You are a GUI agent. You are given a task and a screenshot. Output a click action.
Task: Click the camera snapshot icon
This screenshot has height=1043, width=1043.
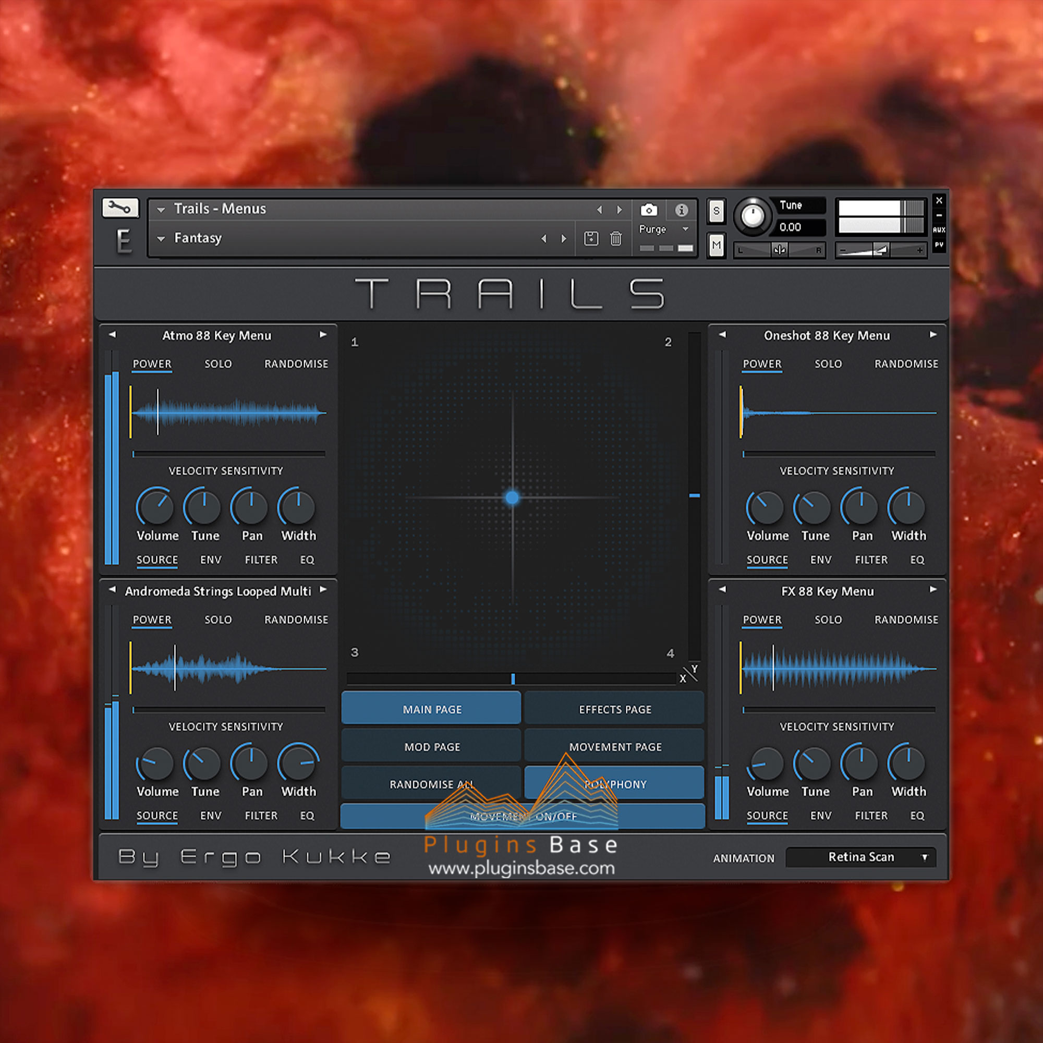[649, 210]
